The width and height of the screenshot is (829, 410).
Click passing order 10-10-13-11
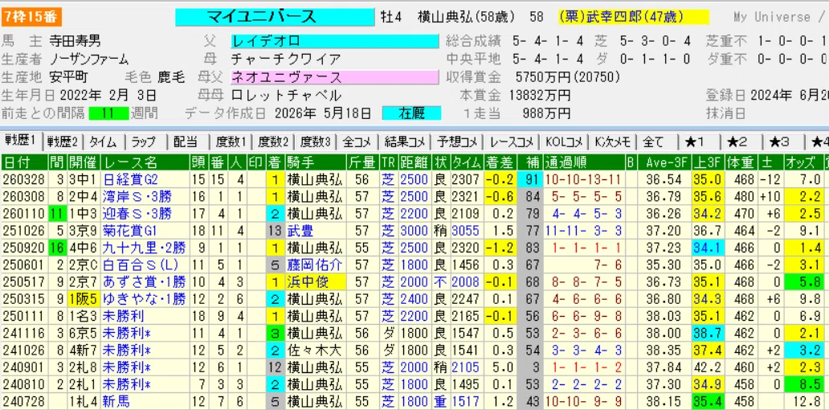[583, 179]
